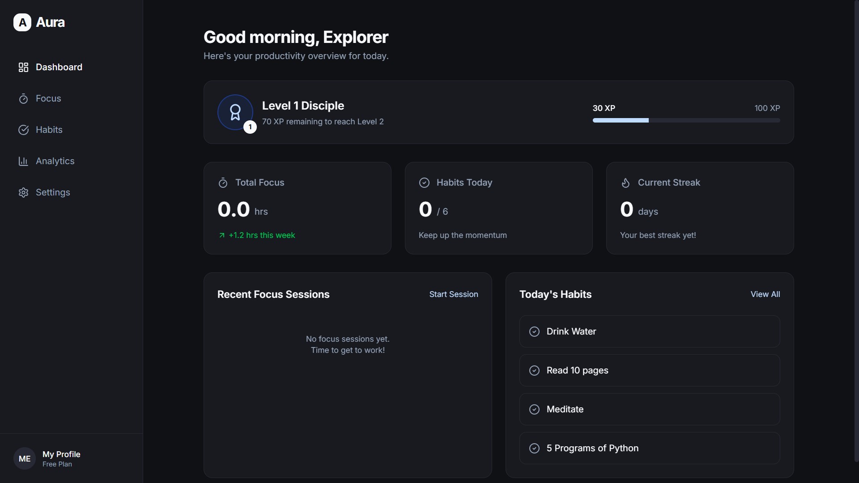
Task: Click the Settings gear icon in sidebar
Action: click(23, 192)
